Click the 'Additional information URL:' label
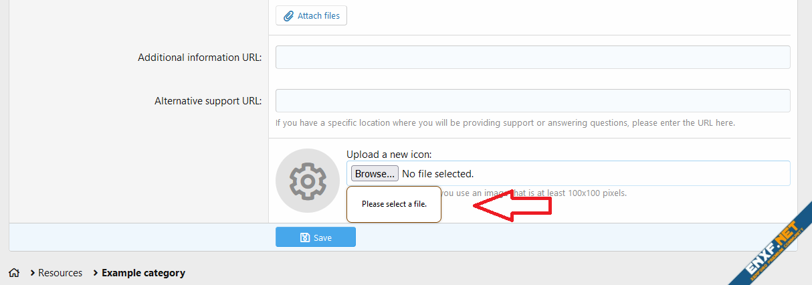812x285 pixels. 199,58
